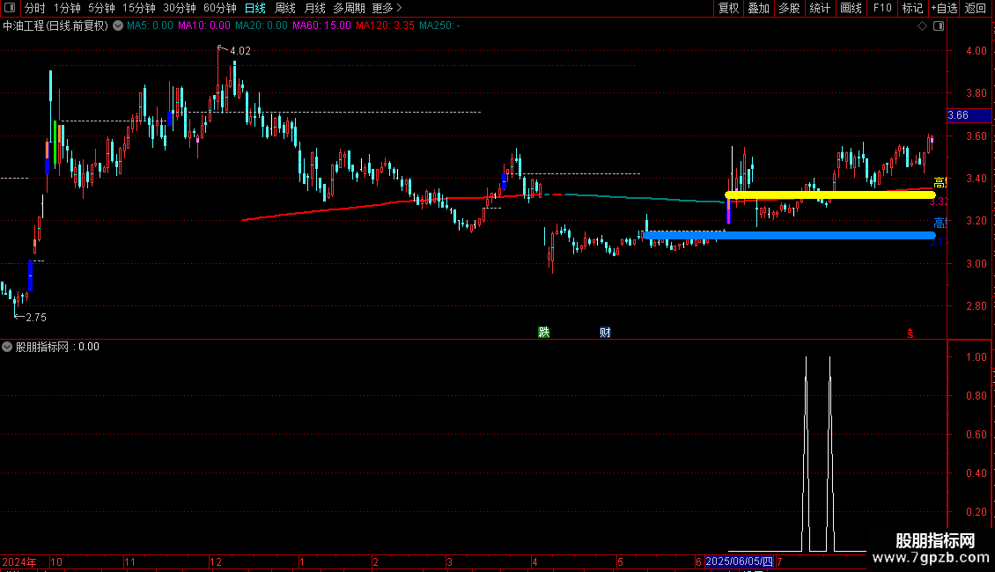Select the 15分钟 timeframe
The width and height of the screenshot is (995, 572).
pyautogui.click(x=139, y=8)
